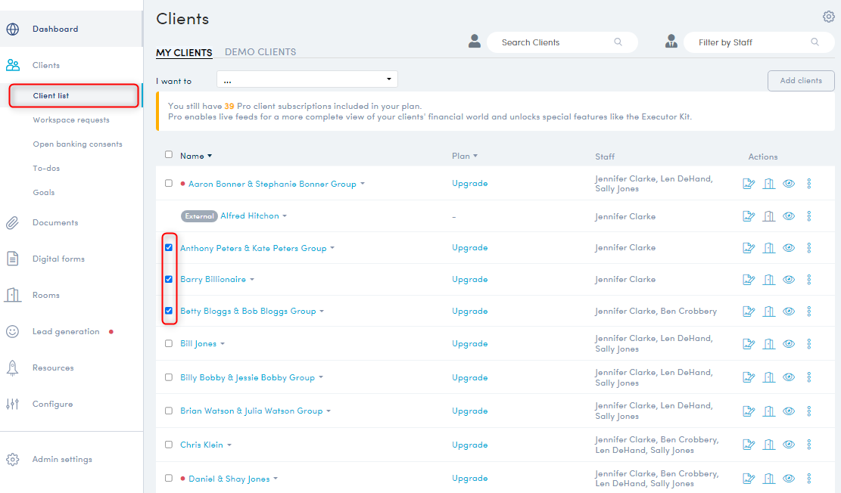Click the Add clients button
This screenshot has width=841, height=493.
tap(800, 81)
